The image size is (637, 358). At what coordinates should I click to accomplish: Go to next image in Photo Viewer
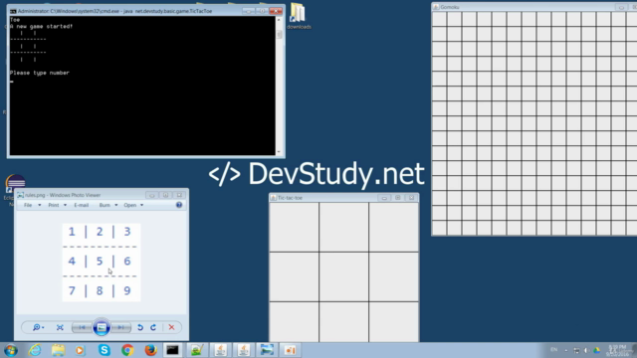121,327
